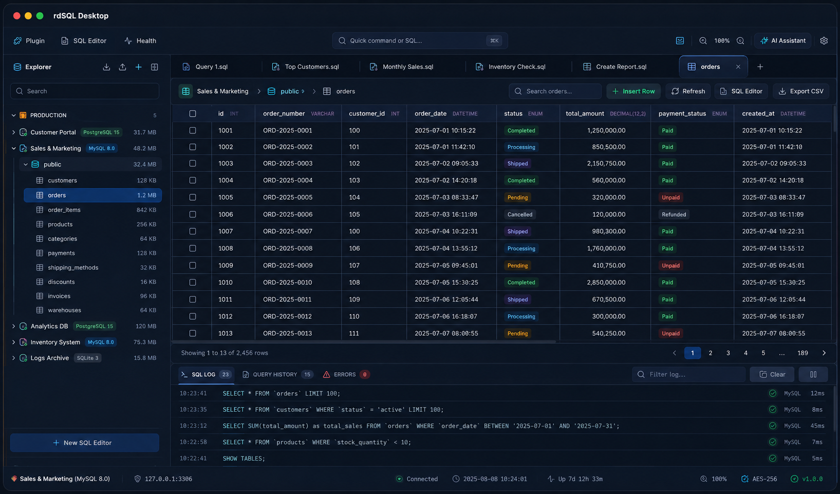Collapse the public schema
This screenshot has height=494, width=840.
(x=26, y=164)
